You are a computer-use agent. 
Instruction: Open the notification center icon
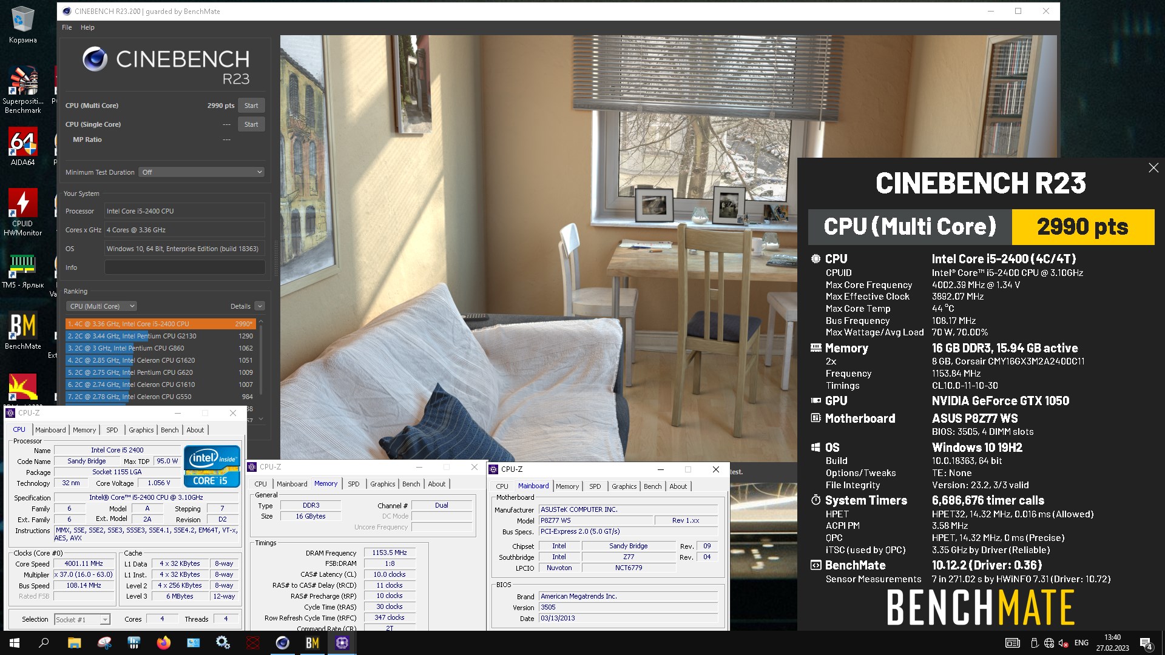click(1146, 643)
